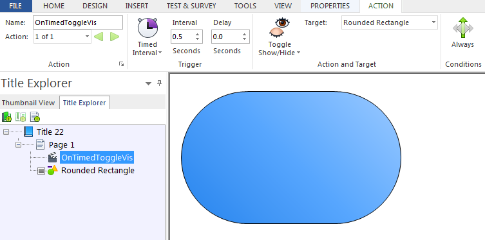The width and height of the screenshot is (485, 240).
Task: Click the add page icon
Action: [x=35, y=117]
